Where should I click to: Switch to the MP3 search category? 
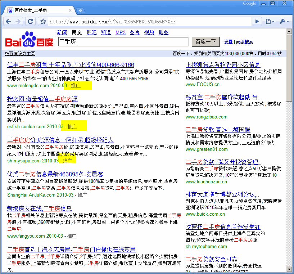tap(121, 32)
